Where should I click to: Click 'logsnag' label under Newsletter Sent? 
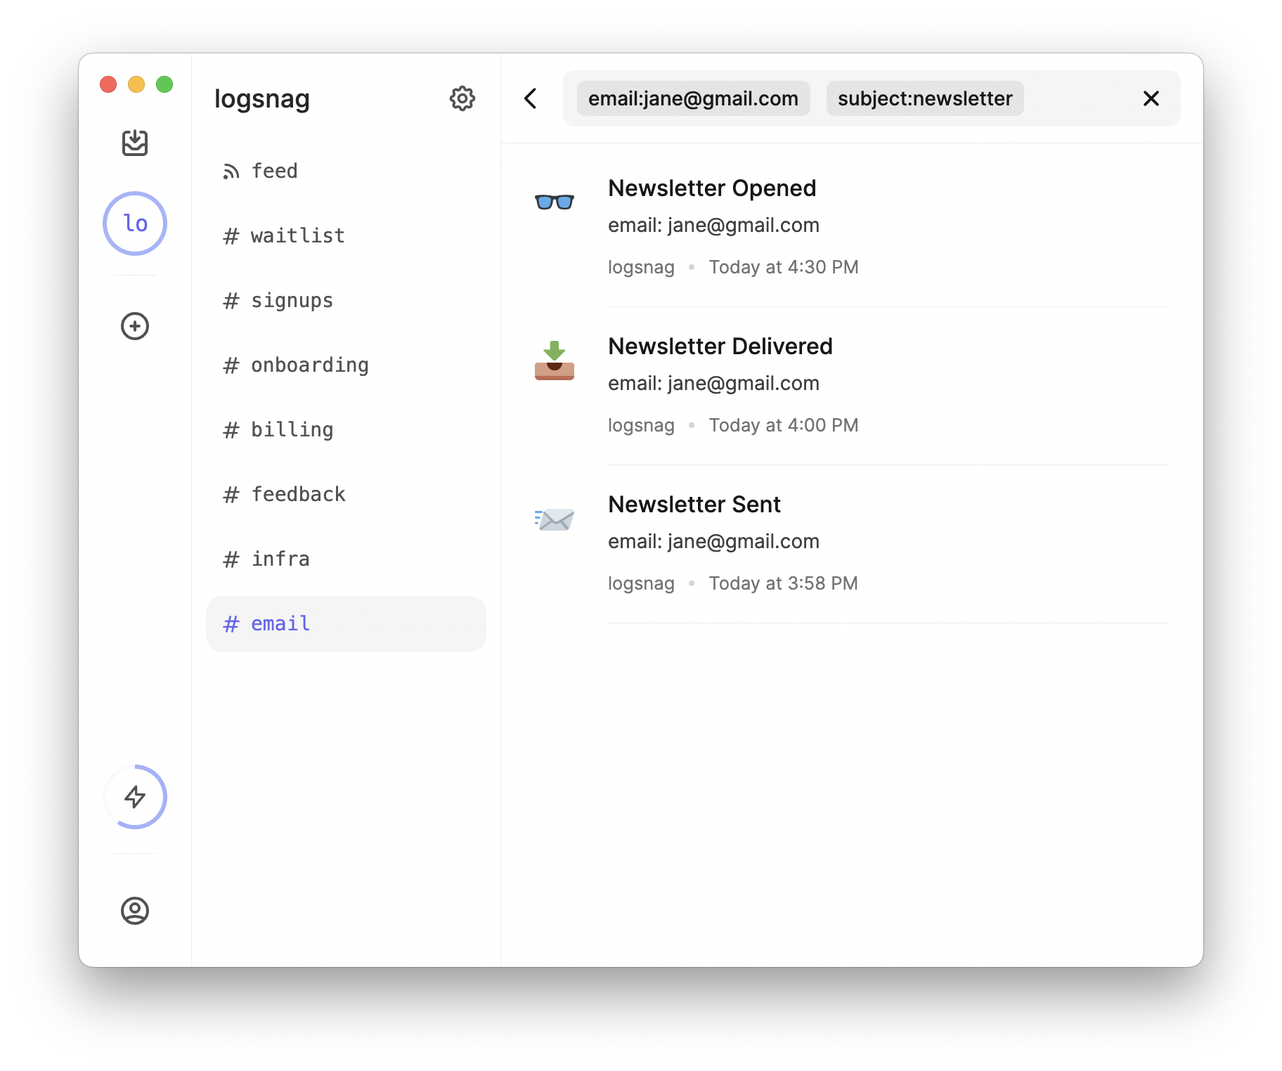click(x=641, y=584)
